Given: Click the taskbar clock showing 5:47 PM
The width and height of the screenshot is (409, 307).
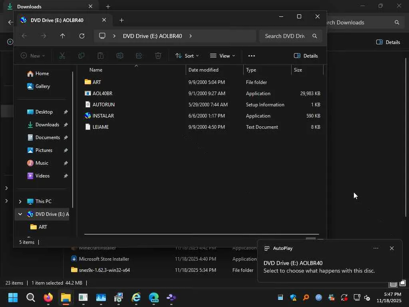Looking at the screenshot, I should coord(389,297).
